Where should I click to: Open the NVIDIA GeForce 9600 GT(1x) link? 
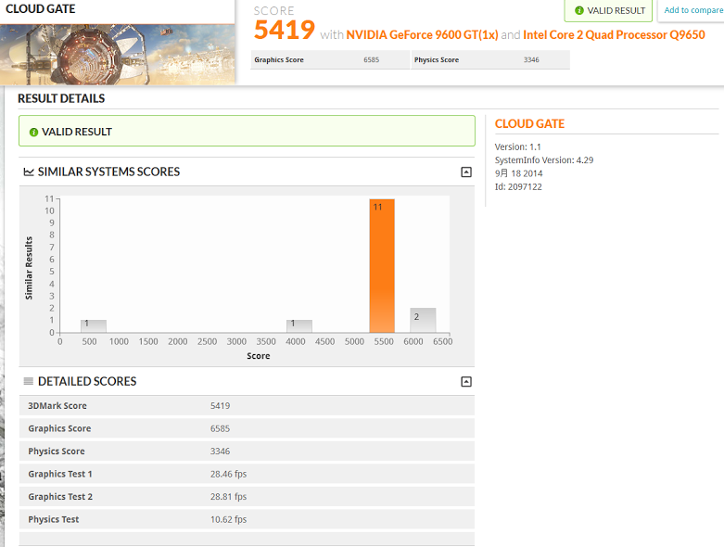click(422, 35)
